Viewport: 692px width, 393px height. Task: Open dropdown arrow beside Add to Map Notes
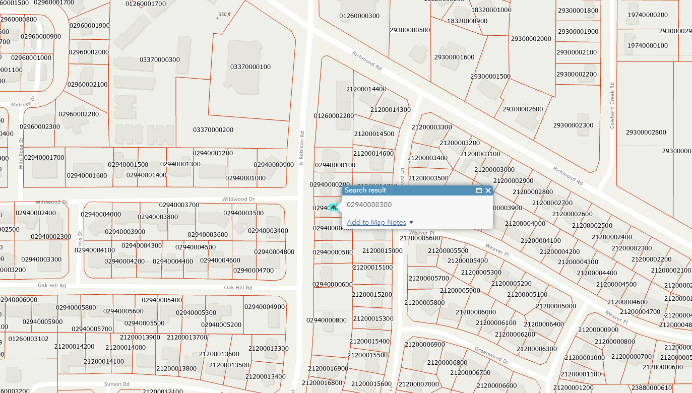pyautogui.click(x=411, y=222)
